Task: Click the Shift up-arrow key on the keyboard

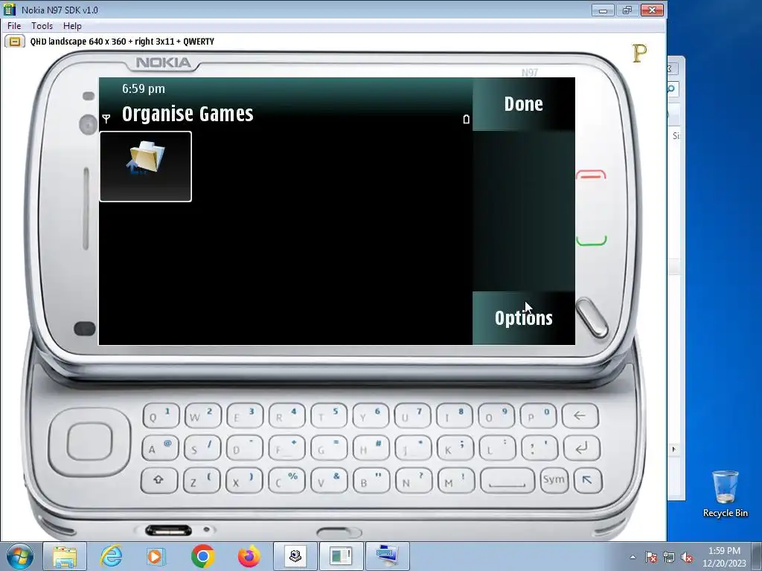Action: (x=159, y=480)
